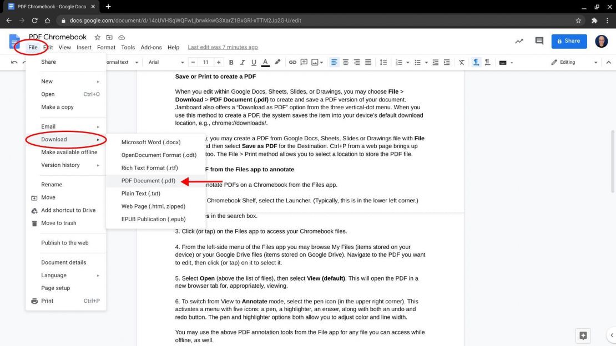This screenshot has height=346, width=616.
Task: Open the Tools menu
Action: point(128,47)
